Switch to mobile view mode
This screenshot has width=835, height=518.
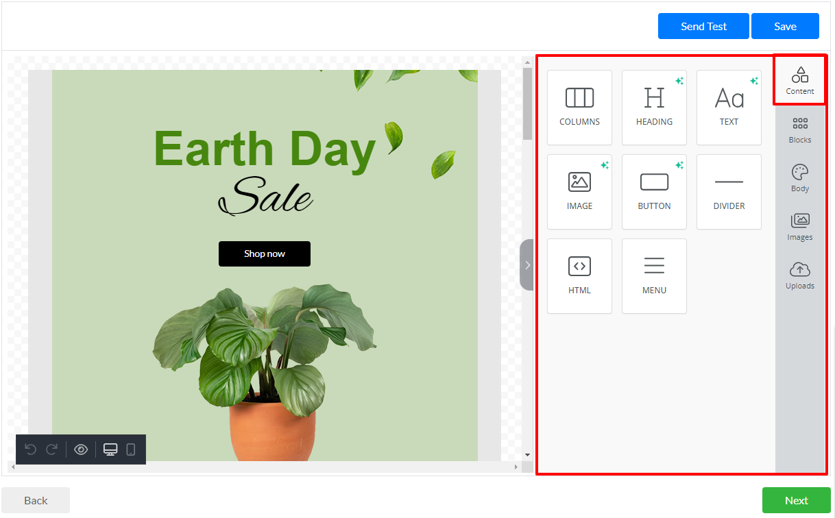(x=131, y=449)
